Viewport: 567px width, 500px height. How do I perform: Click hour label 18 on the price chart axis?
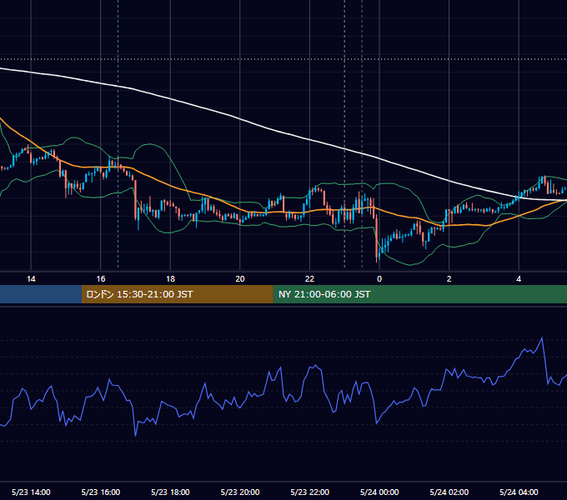click(170, 279)
